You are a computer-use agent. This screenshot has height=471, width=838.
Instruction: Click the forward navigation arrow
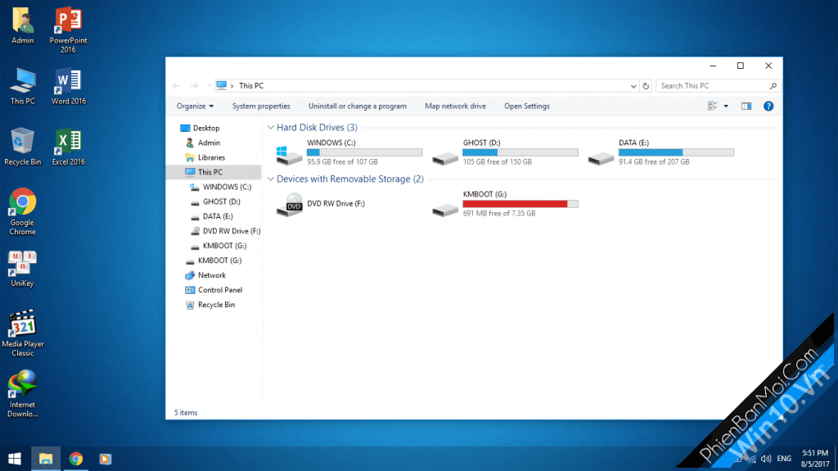(194, 86)
